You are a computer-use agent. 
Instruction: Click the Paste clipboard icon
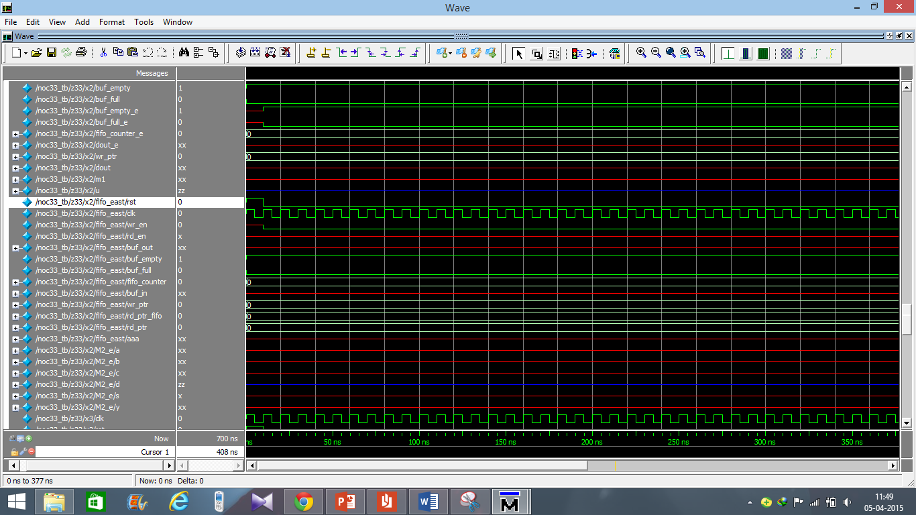(133, 52)
